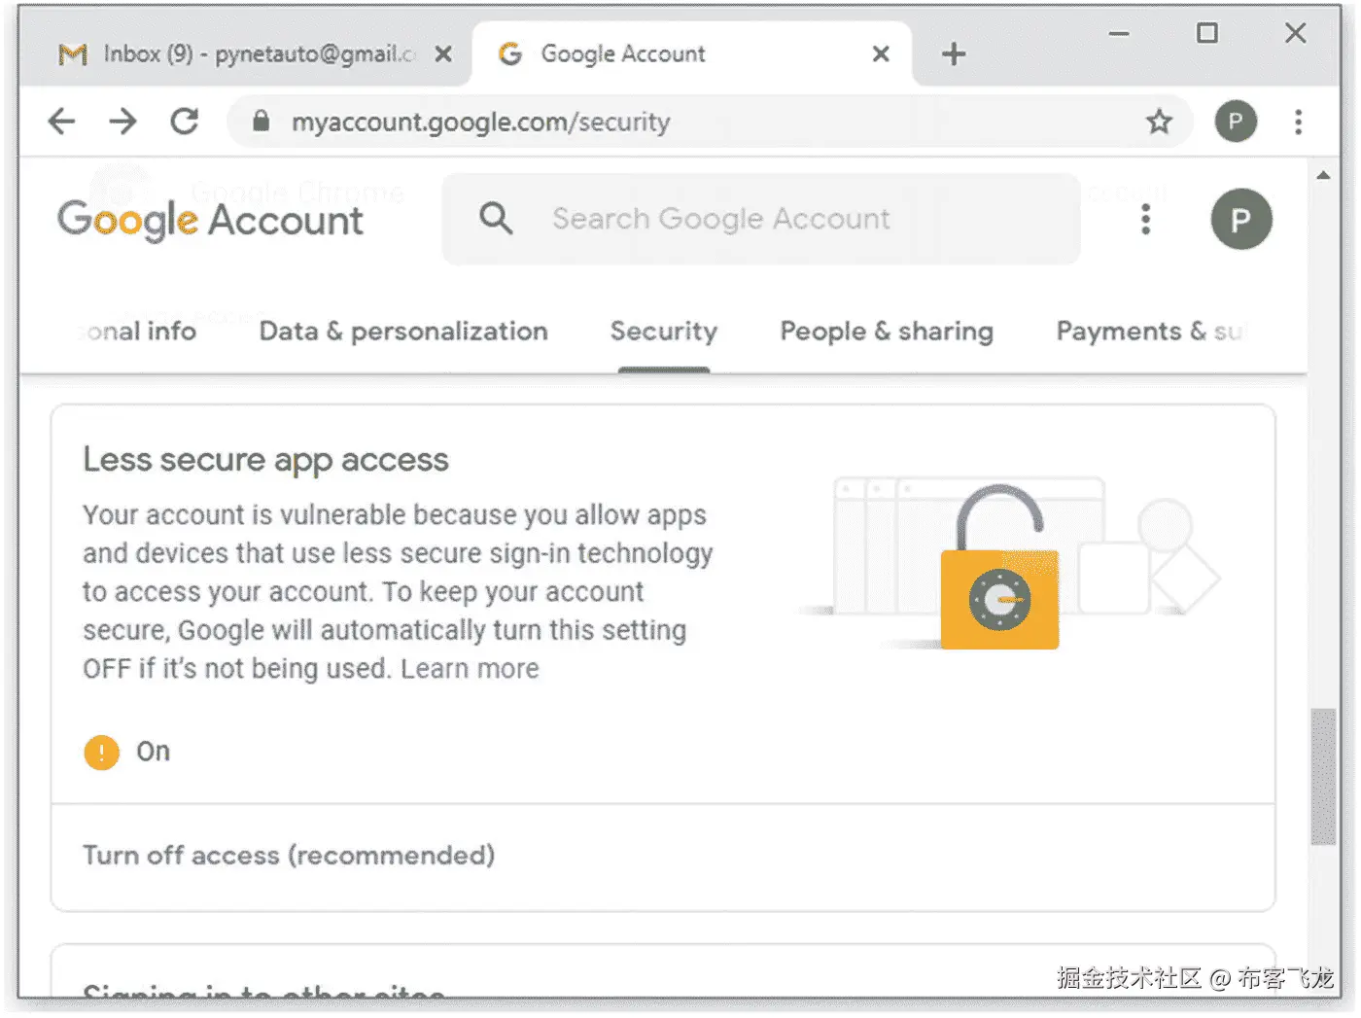
Task: Click the Learn more link
Action: (x=470, y=669)
